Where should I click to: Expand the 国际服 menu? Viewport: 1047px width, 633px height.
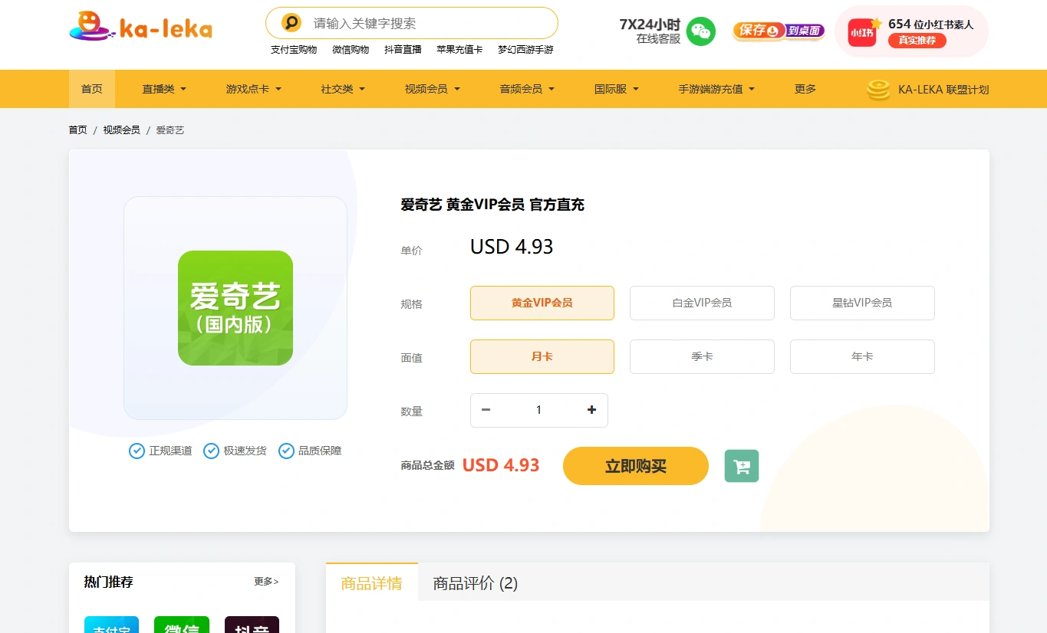coord(617,89)
